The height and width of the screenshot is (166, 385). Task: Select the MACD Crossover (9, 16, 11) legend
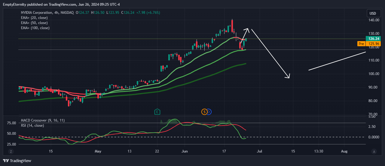click(43, 120)
